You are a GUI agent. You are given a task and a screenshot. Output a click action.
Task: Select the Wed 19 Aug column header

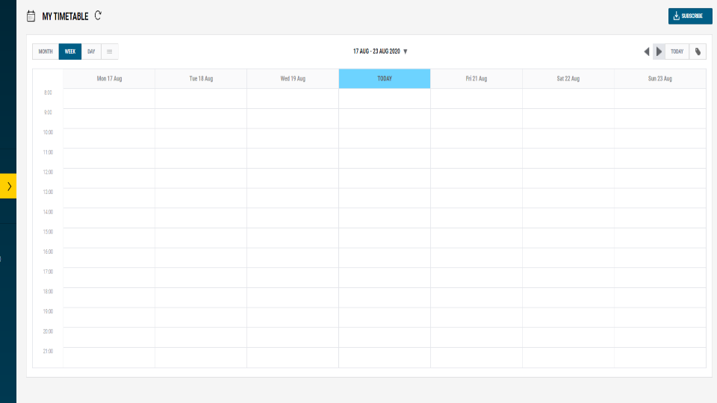(293, 78)
